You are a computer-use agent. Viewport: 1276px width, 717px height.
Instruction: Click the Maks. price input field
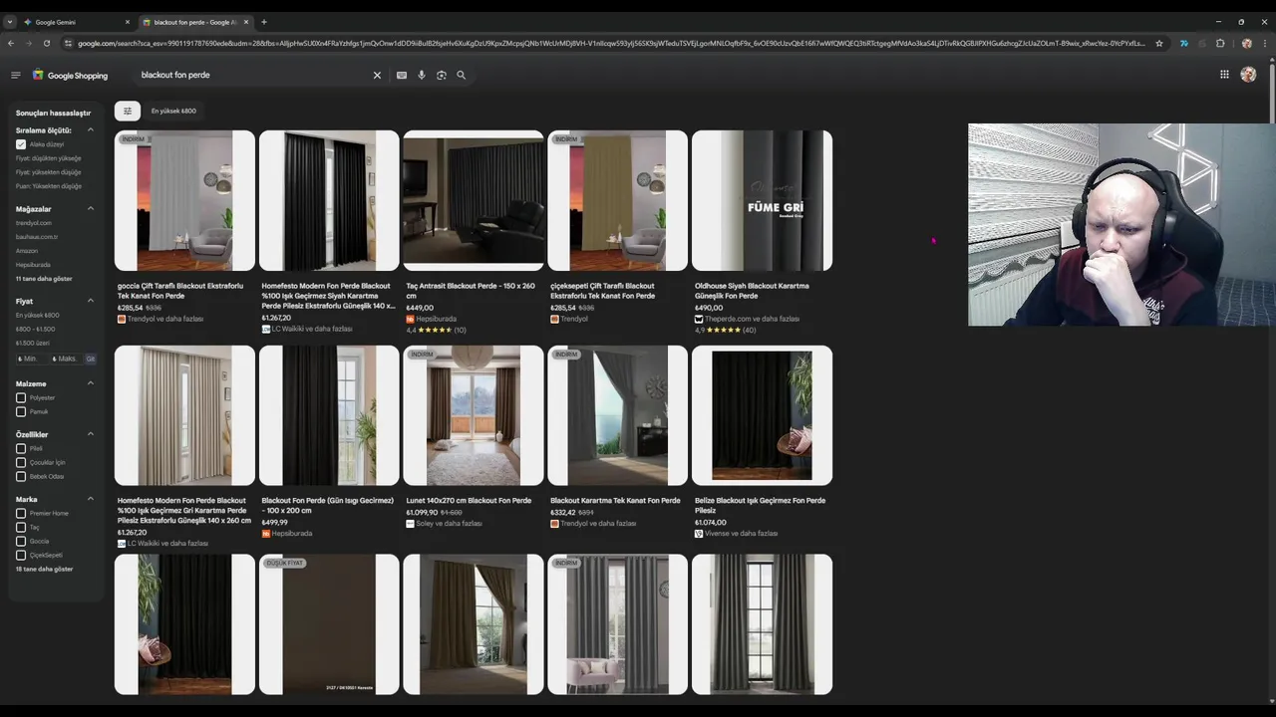pos(65,358)
